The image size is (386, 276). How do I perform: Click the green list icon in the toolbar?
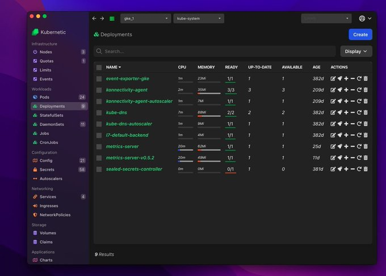click(x=112, y=19)
